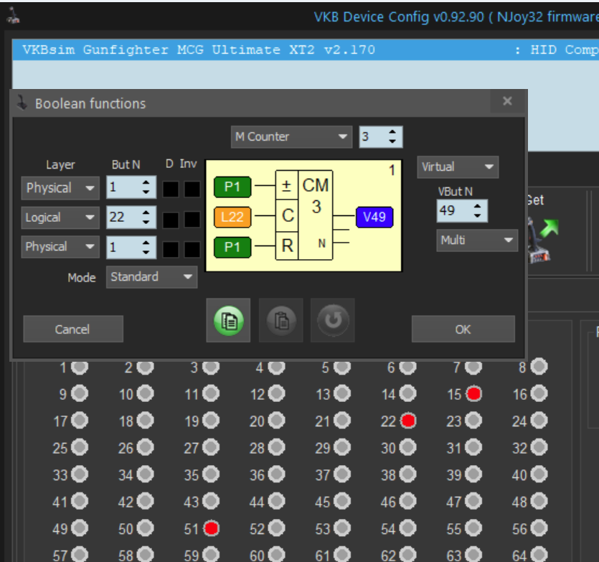Viewport: 599px width, 562px height.
Task: Click the reset circular arrow icon
Action: pyautogui.click(x=333, y=320)
